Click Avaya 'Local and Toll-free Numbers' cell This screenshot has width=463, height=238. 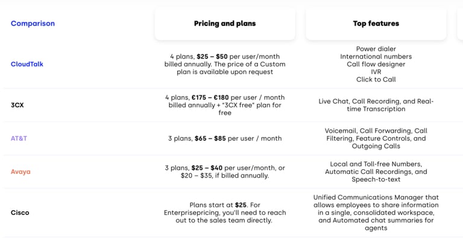376,172
